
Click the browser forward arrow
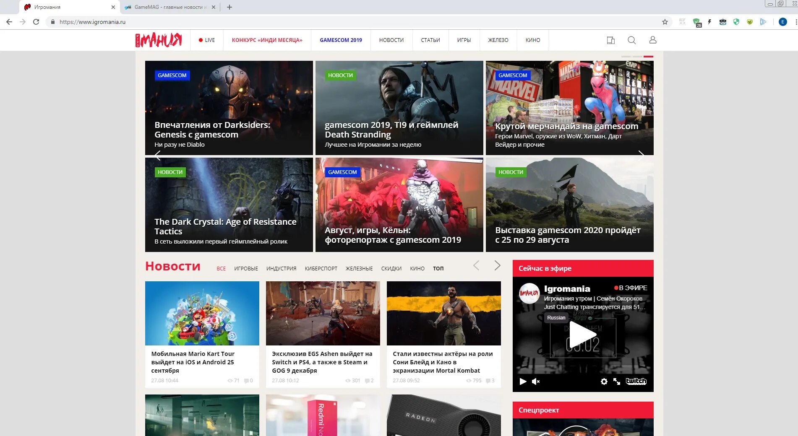click(23, 22)
